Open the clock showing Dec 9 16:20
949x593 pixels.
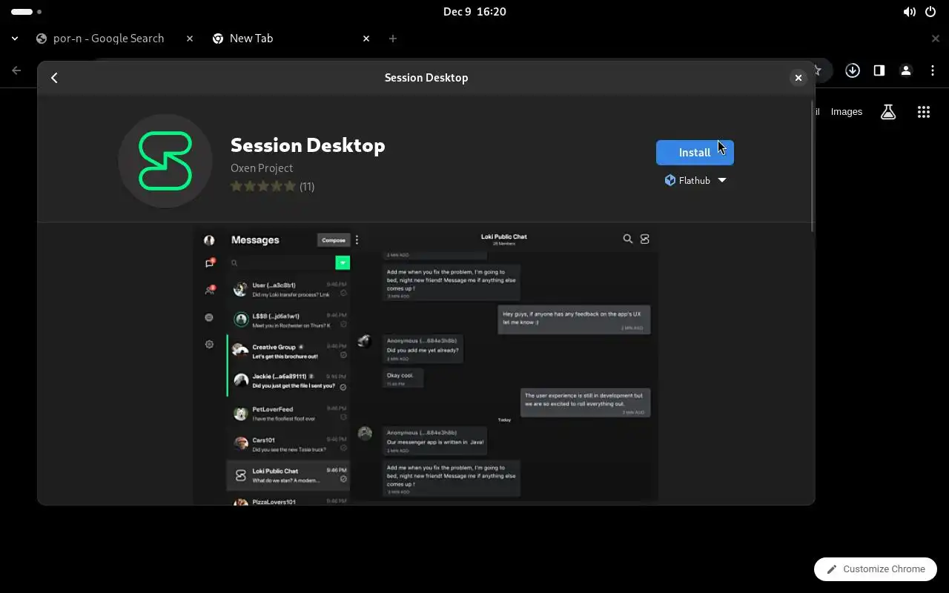(474, 12)
